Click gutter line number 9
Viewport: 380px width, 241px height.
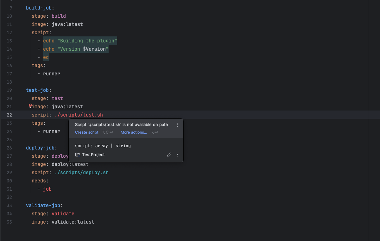[11, 8]
